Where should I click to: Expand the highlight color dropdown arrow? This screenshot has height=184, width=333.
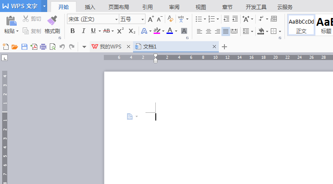coord(163,31)
